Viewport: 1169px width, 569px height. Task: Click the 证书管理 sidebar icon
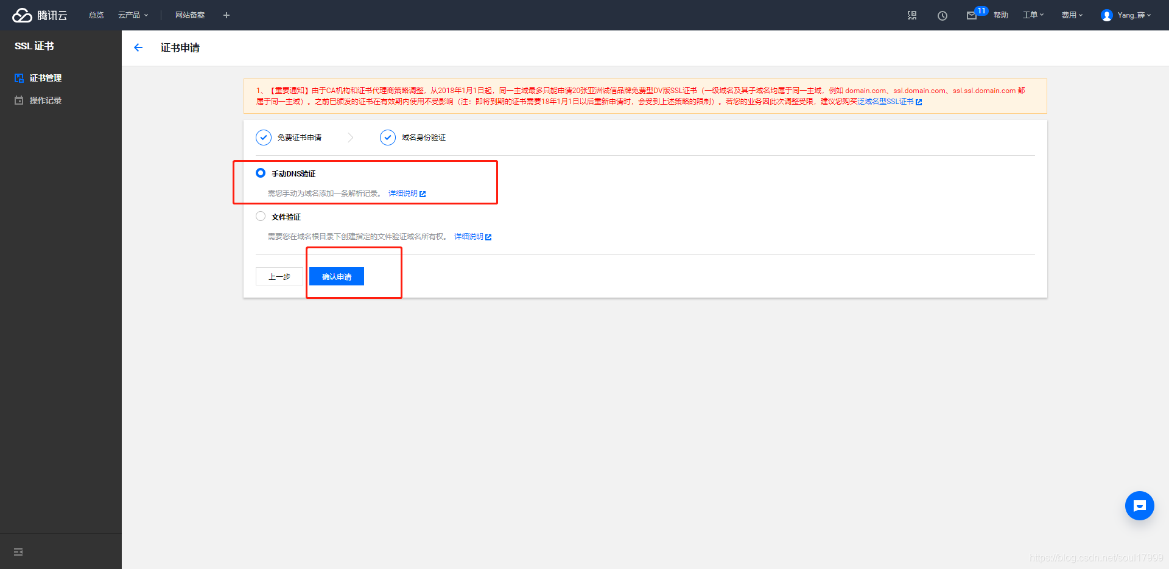coord(19,78)
